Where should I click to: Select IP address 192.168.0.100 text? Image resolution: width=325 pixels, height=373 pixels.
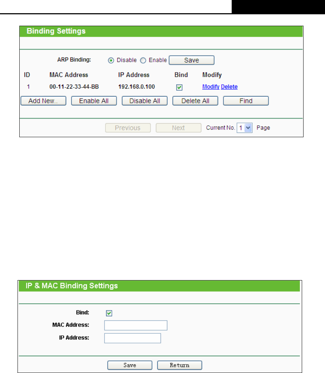click(x=137, y=87)
